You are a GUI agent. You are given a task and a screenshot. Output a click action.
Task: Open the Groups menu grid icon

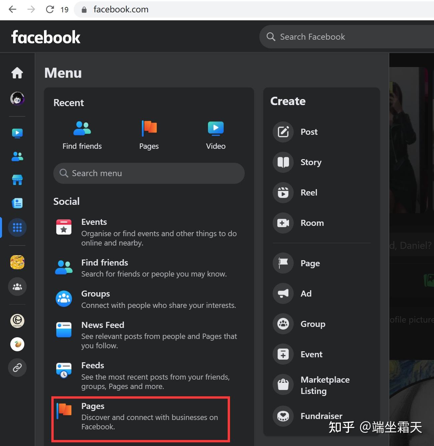click(x=17, y=227)
